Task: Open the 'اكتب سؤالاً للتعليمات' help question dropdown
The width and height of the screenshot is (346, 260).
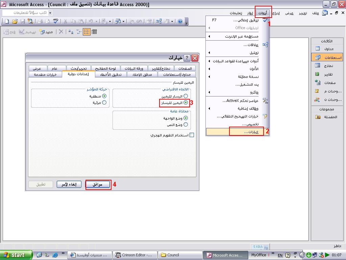Action: [50, 13]
